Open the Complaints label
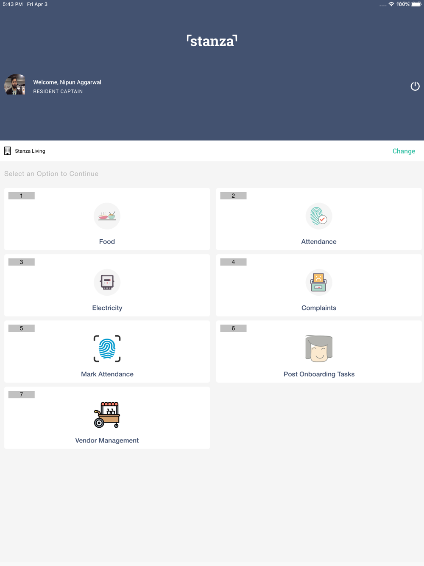The width and height of the screenshot is (424, 566). [x=319, y=308]
